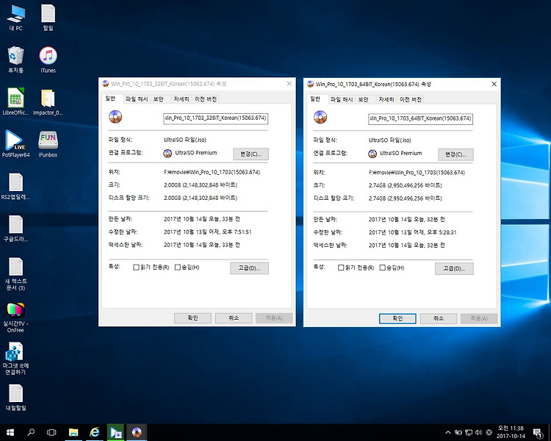Screen dimensions: 551x441
Task: Open the taskbar clock showing 11:38
Action: click(x=511, y=432)
